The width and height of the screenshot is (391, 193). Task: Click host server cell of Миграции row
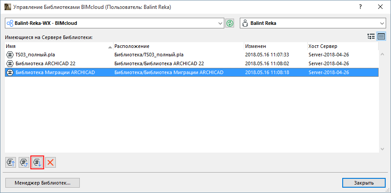tap(328, 72)
